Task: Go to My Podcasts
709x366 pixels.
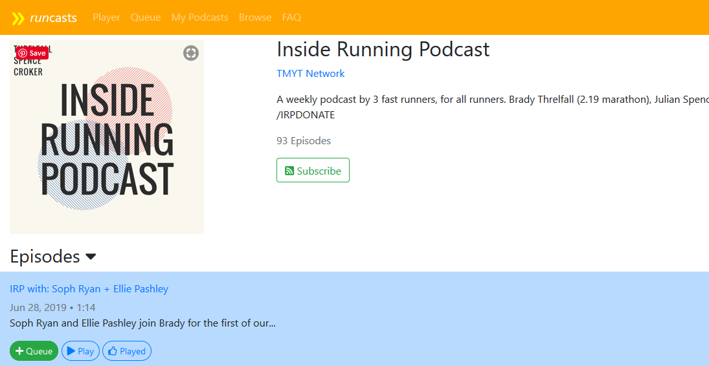Action: coord(200,17)
